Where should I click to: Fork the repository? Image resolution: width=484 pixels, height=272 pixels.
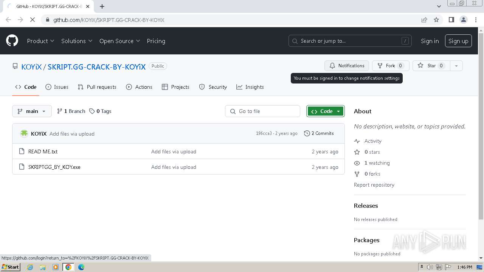390,66
